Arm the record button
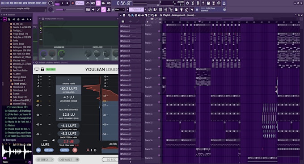This screenshot has height=164, width=304. click(73, 3)
